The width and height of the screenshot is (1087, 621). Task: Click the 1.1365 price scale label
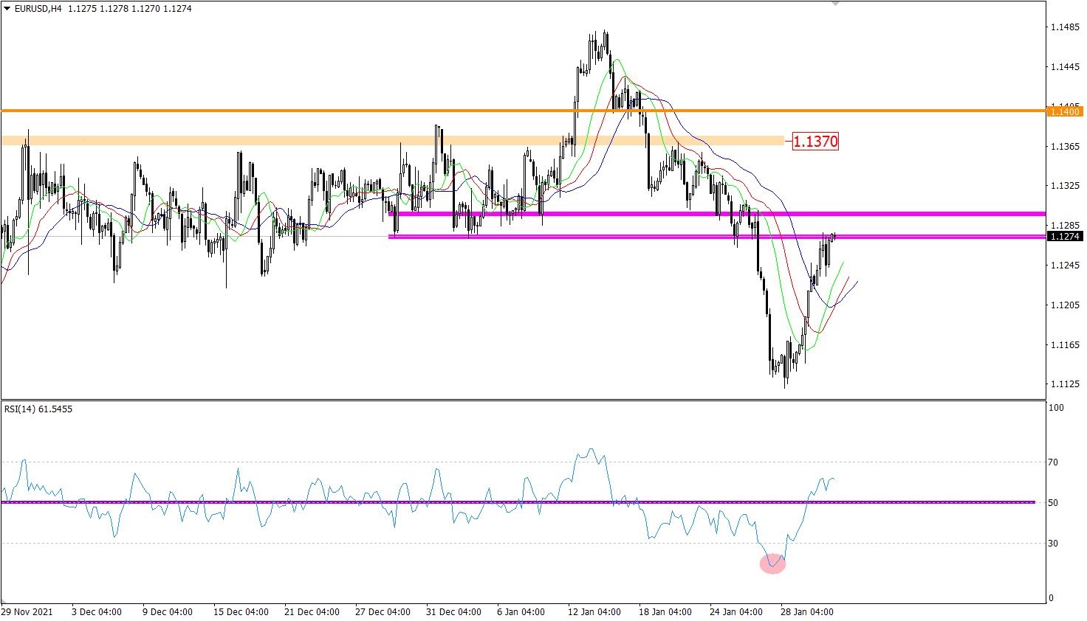pyautogui.click(x=1066, y=147)
